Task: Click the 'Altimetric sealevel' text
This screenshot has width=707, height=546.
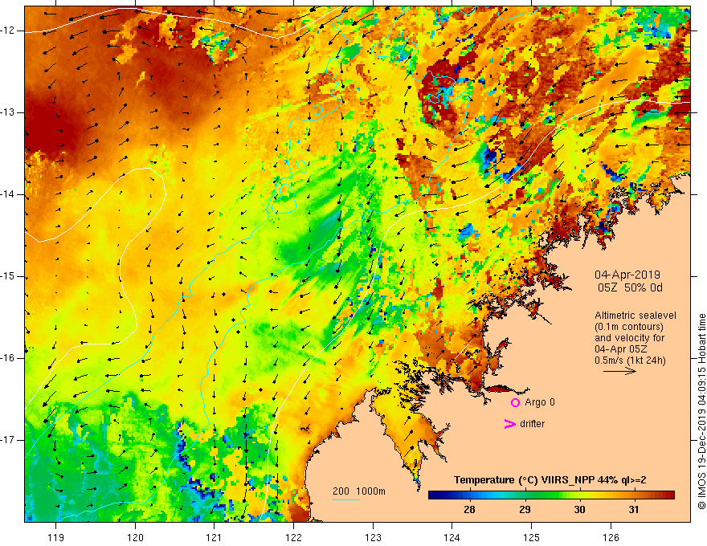Action: [635, 316]
